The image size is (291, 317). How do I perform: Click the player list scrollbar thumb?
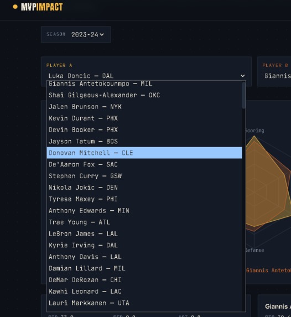[243, 95]
